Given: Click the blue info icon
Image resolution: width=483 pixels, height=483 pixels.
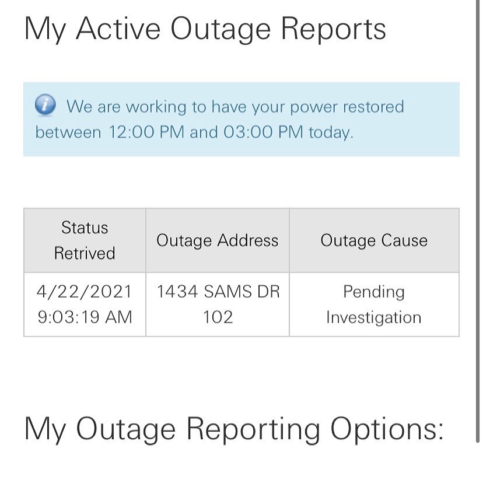Looking at the screenshot, I should point(45,104).
